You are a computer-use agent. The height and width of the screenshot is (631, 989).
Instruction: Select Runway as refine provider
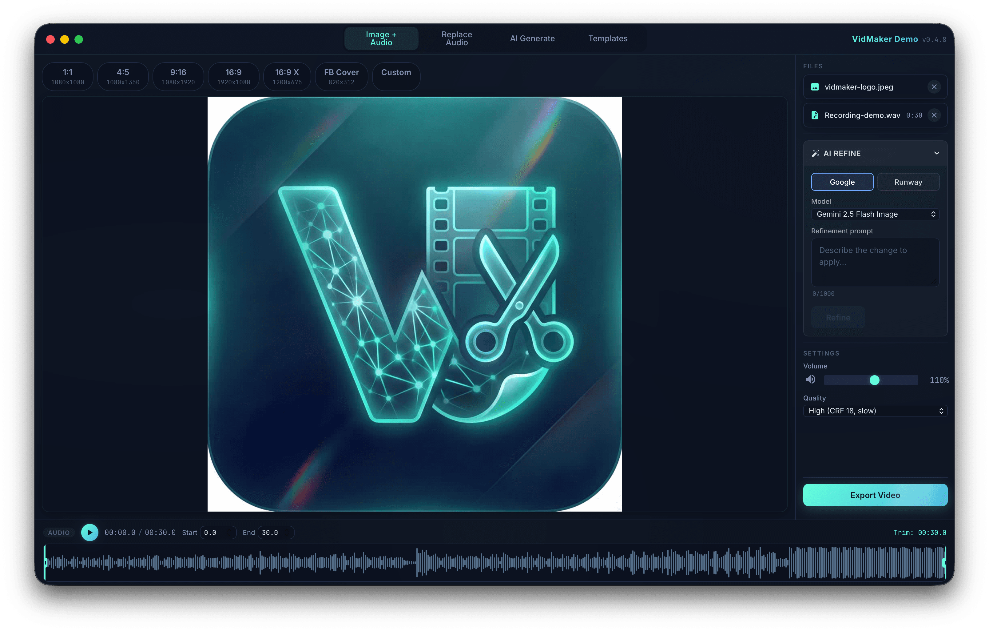click(908, 182)
